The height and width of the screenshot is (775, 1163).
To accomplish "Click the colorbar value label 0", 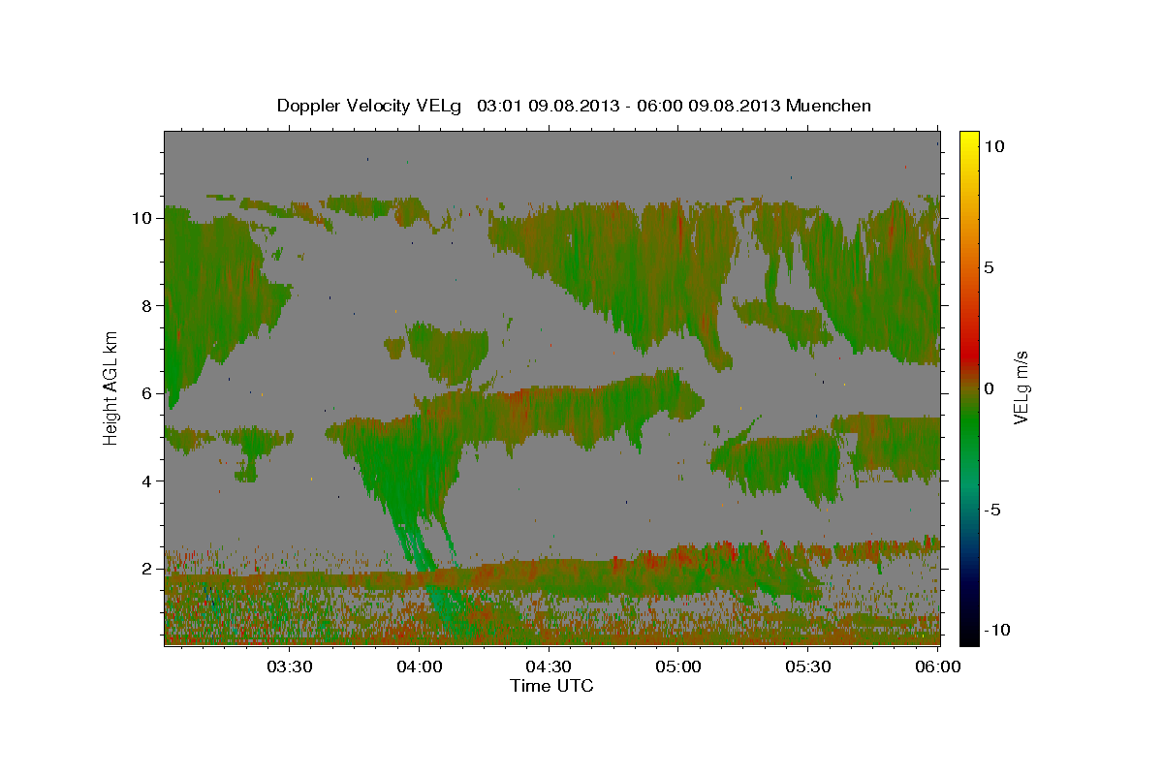I will [990, 388].
